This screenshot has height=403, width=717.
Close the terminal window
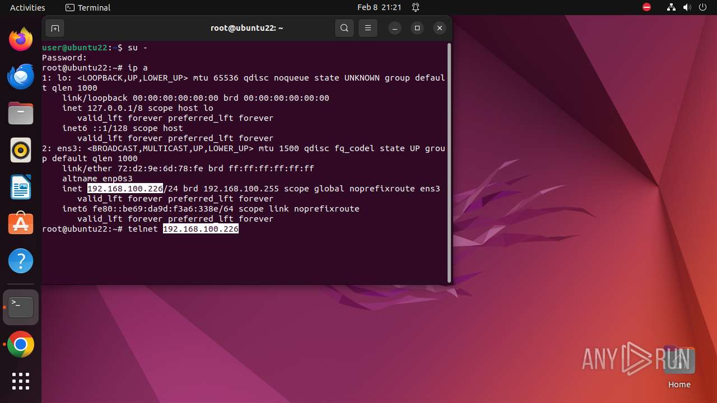(x=440, y=28)
